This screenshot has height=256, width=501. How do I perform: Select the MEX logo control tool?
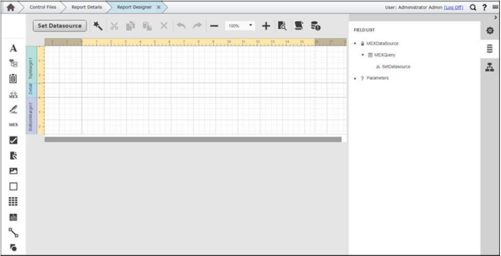pos(13,94)
